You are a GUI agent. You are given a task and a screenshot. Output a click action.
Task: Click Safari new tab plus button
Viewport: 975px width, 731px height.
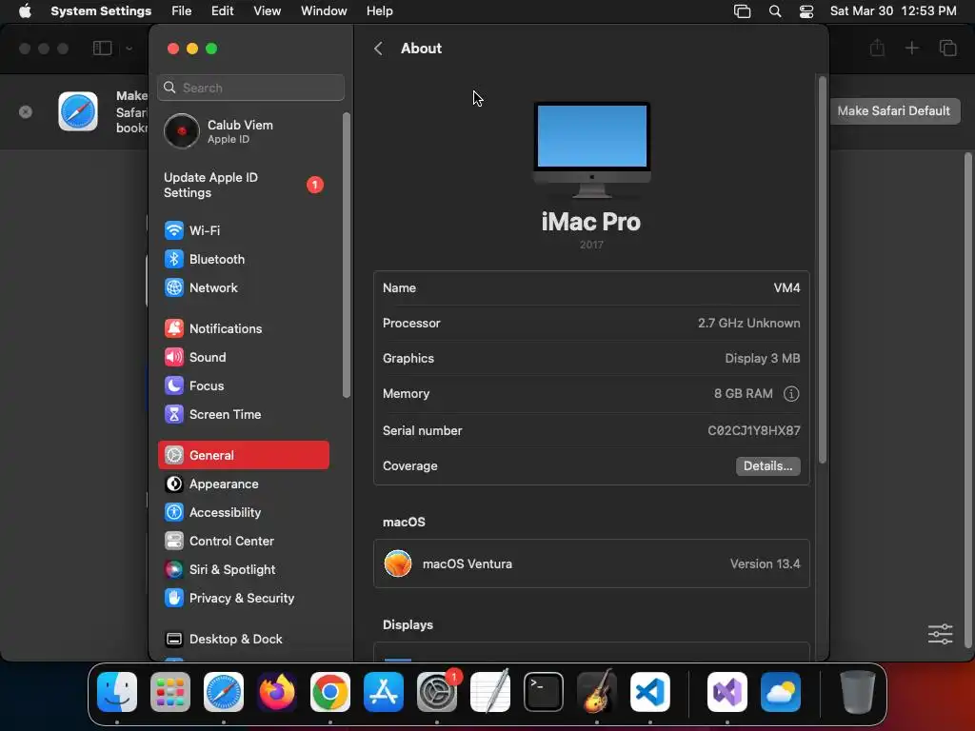click(x=911, y=48)
